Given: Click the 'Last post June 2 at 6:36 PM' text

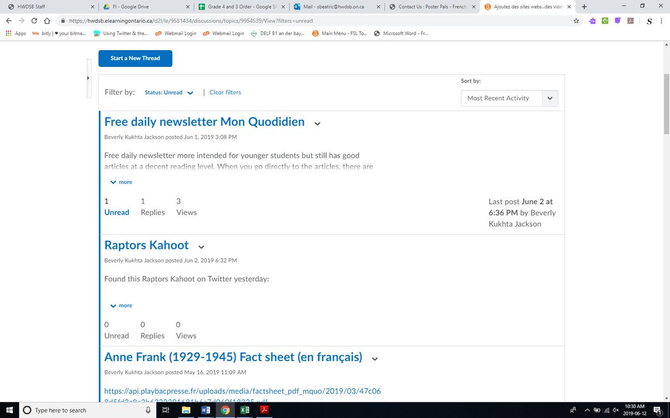Looking at the screenshot, I should (522, 213).
